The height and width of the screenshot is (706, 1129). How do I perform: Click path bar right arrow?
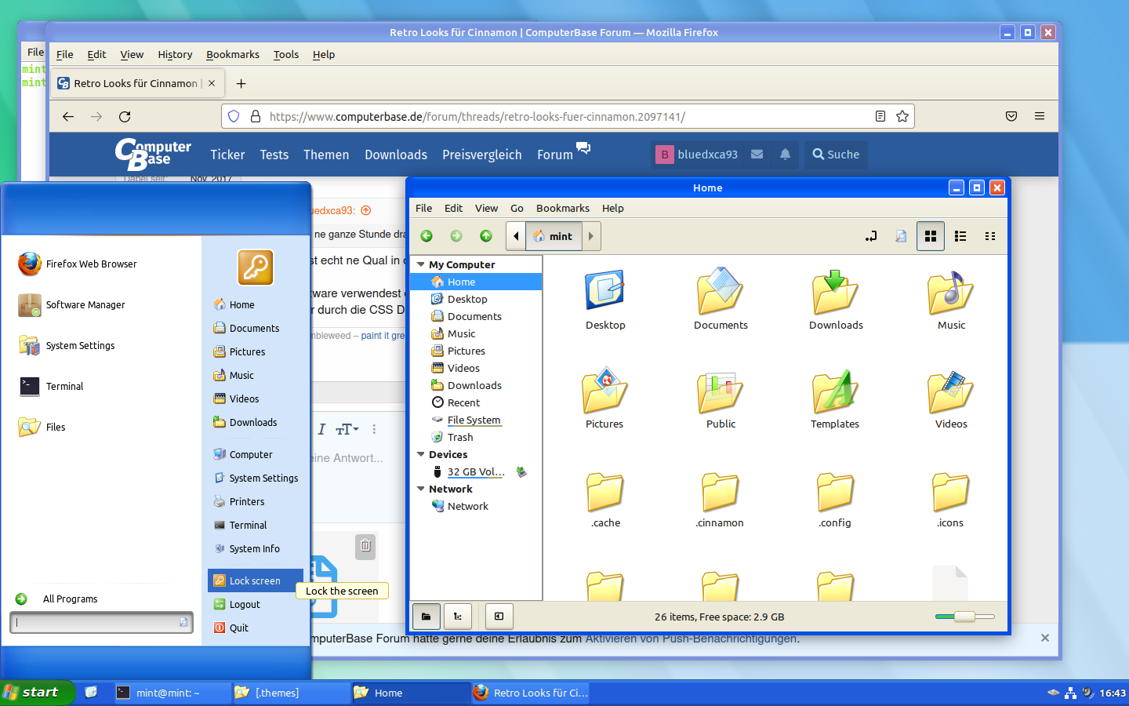(x=591, y=236)
